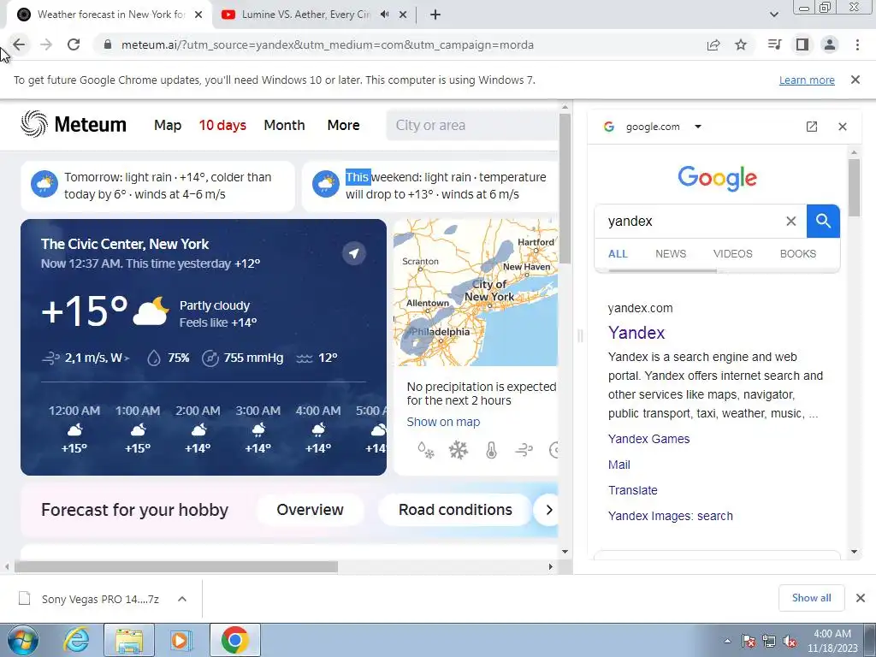Open the Chrome profile avatar

tap(830, 44)
